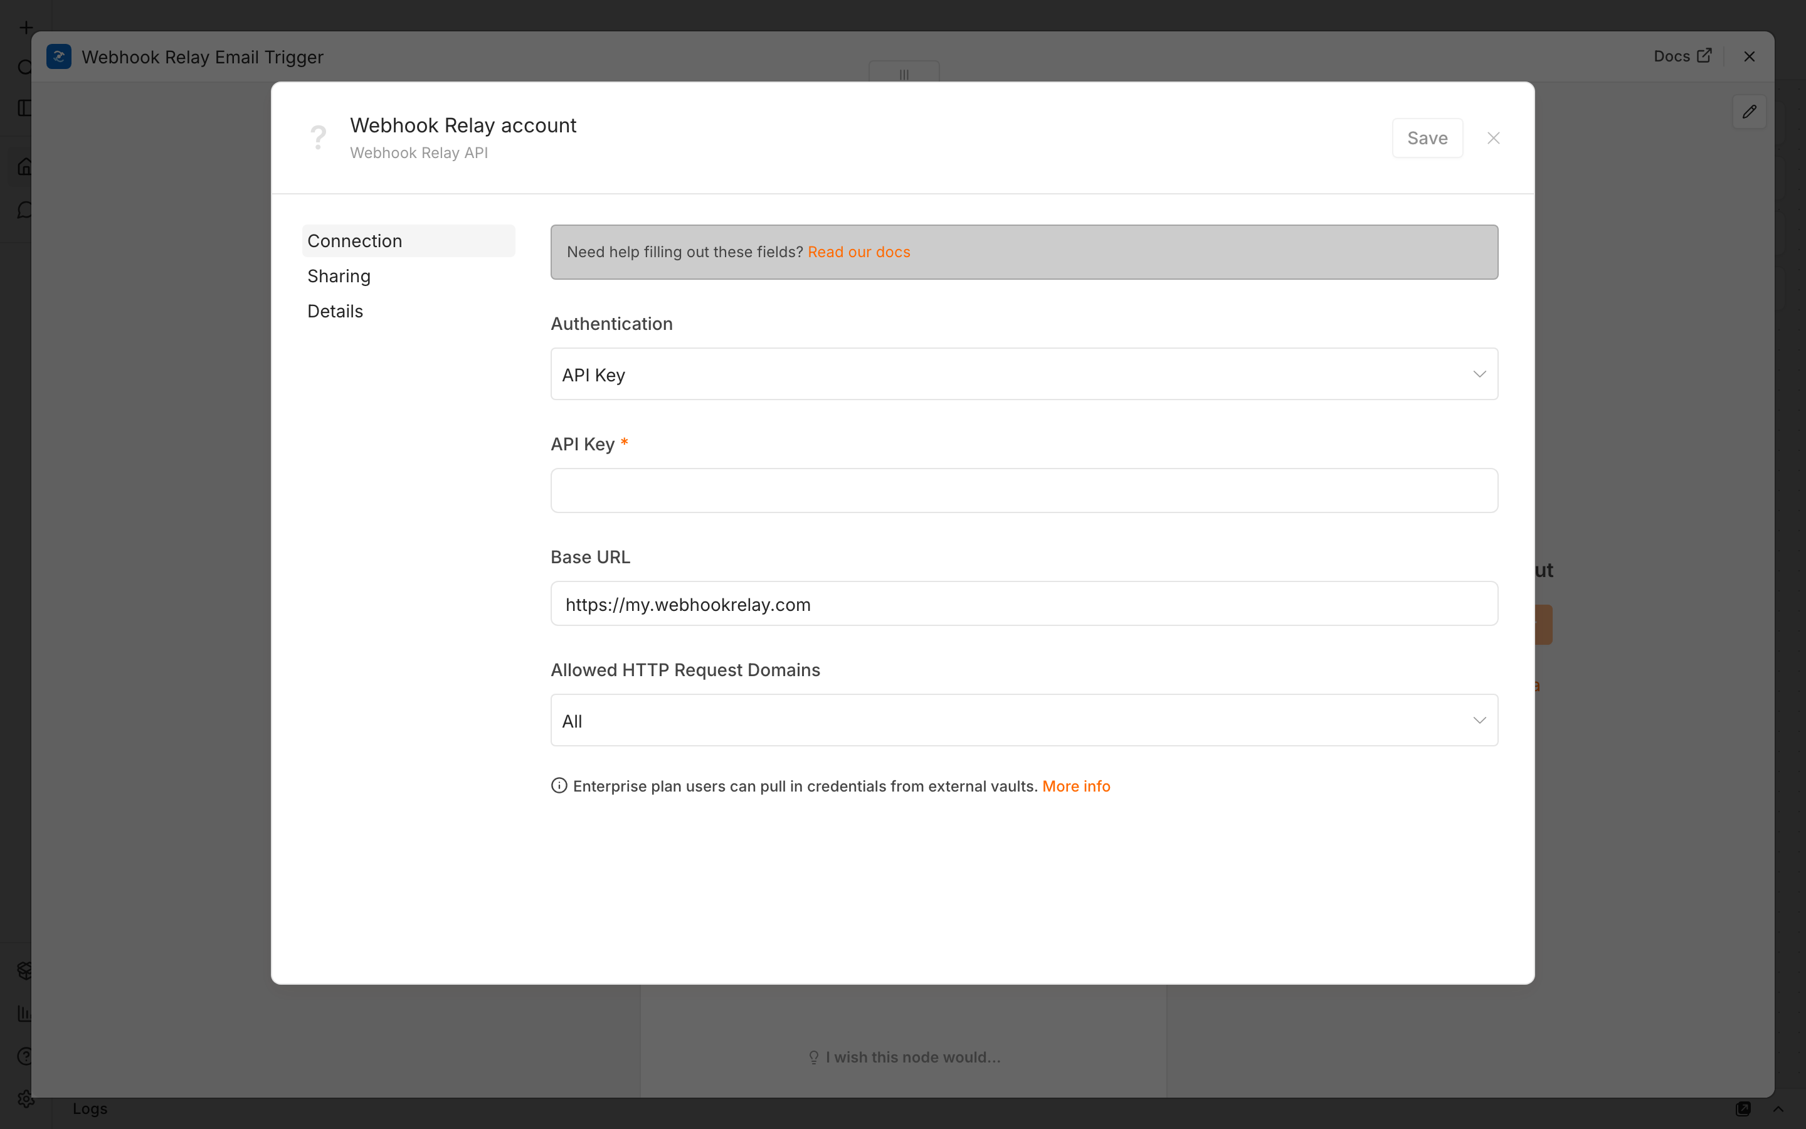
Task: Open Logs panel in a new window icon
Action: point(1743,1108)
